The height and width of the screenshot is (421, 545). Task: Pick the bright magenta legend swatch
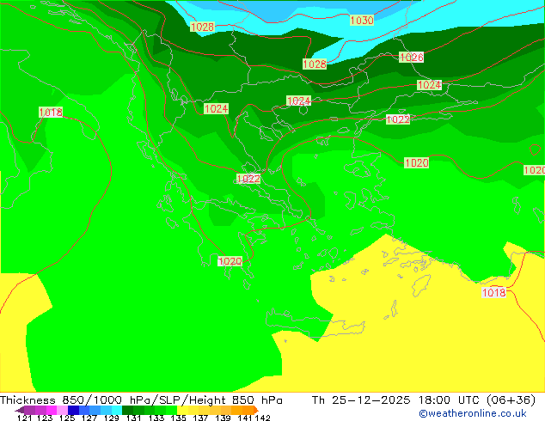point(51,410)
